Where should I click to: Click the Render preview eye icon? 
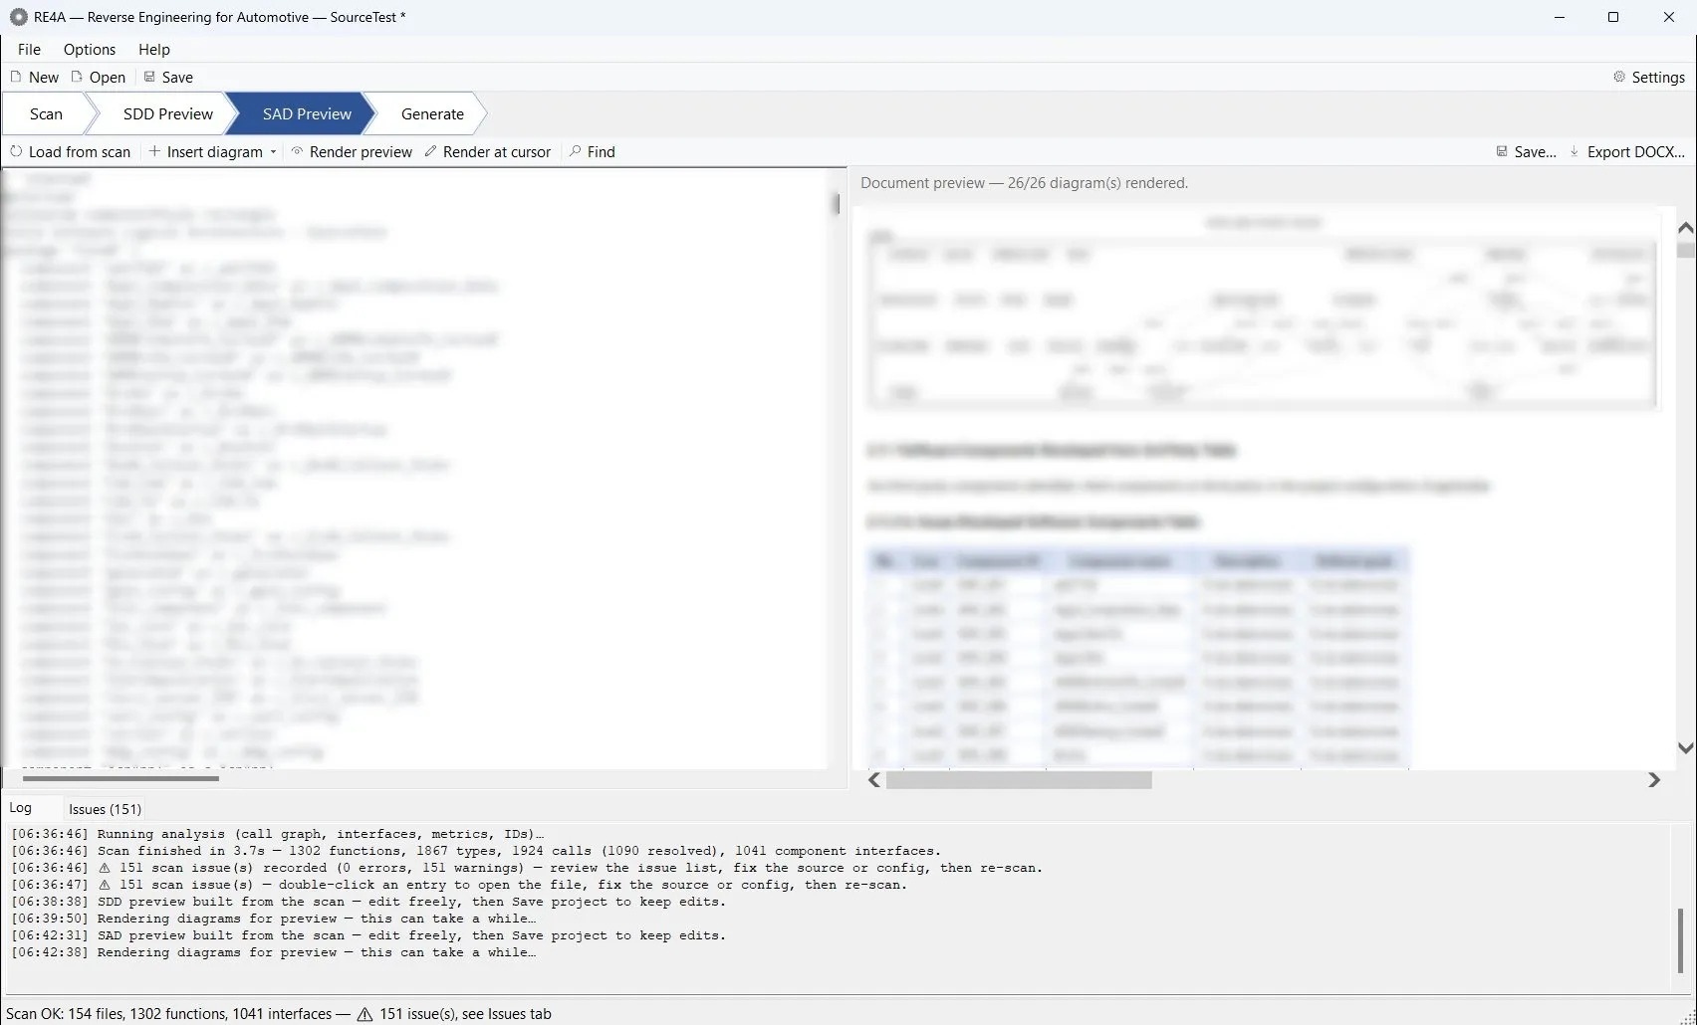click(x=297, y=151)
